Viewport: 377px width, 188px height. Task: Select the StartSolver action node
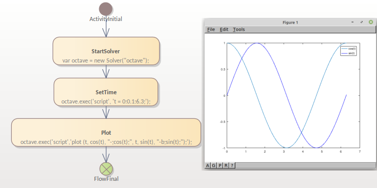(106, 51)
